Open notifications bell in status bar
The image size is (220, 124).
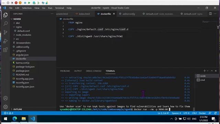point(216,113)
